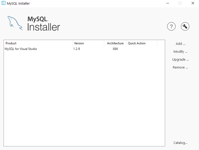
Task: Click the large Installer heading text
Action: click(44, 27)
